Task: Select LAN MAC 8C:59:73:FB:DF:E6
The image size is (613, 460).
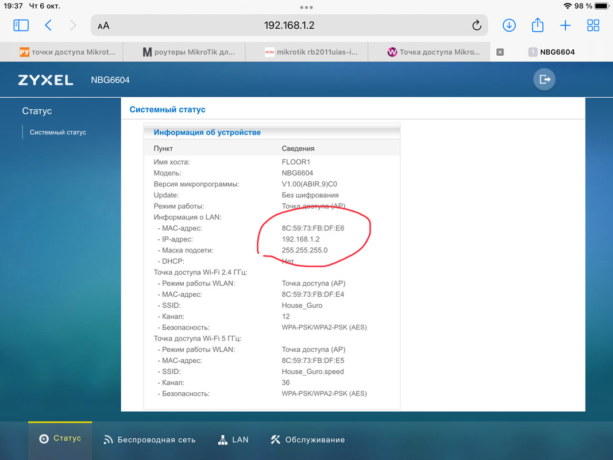Action: (x=313, y=228)
